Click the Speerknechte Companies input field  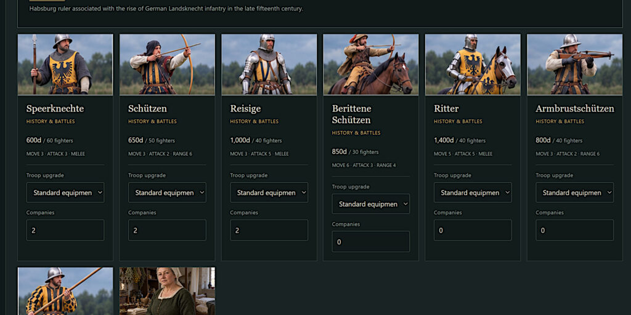tap(65, 230)
